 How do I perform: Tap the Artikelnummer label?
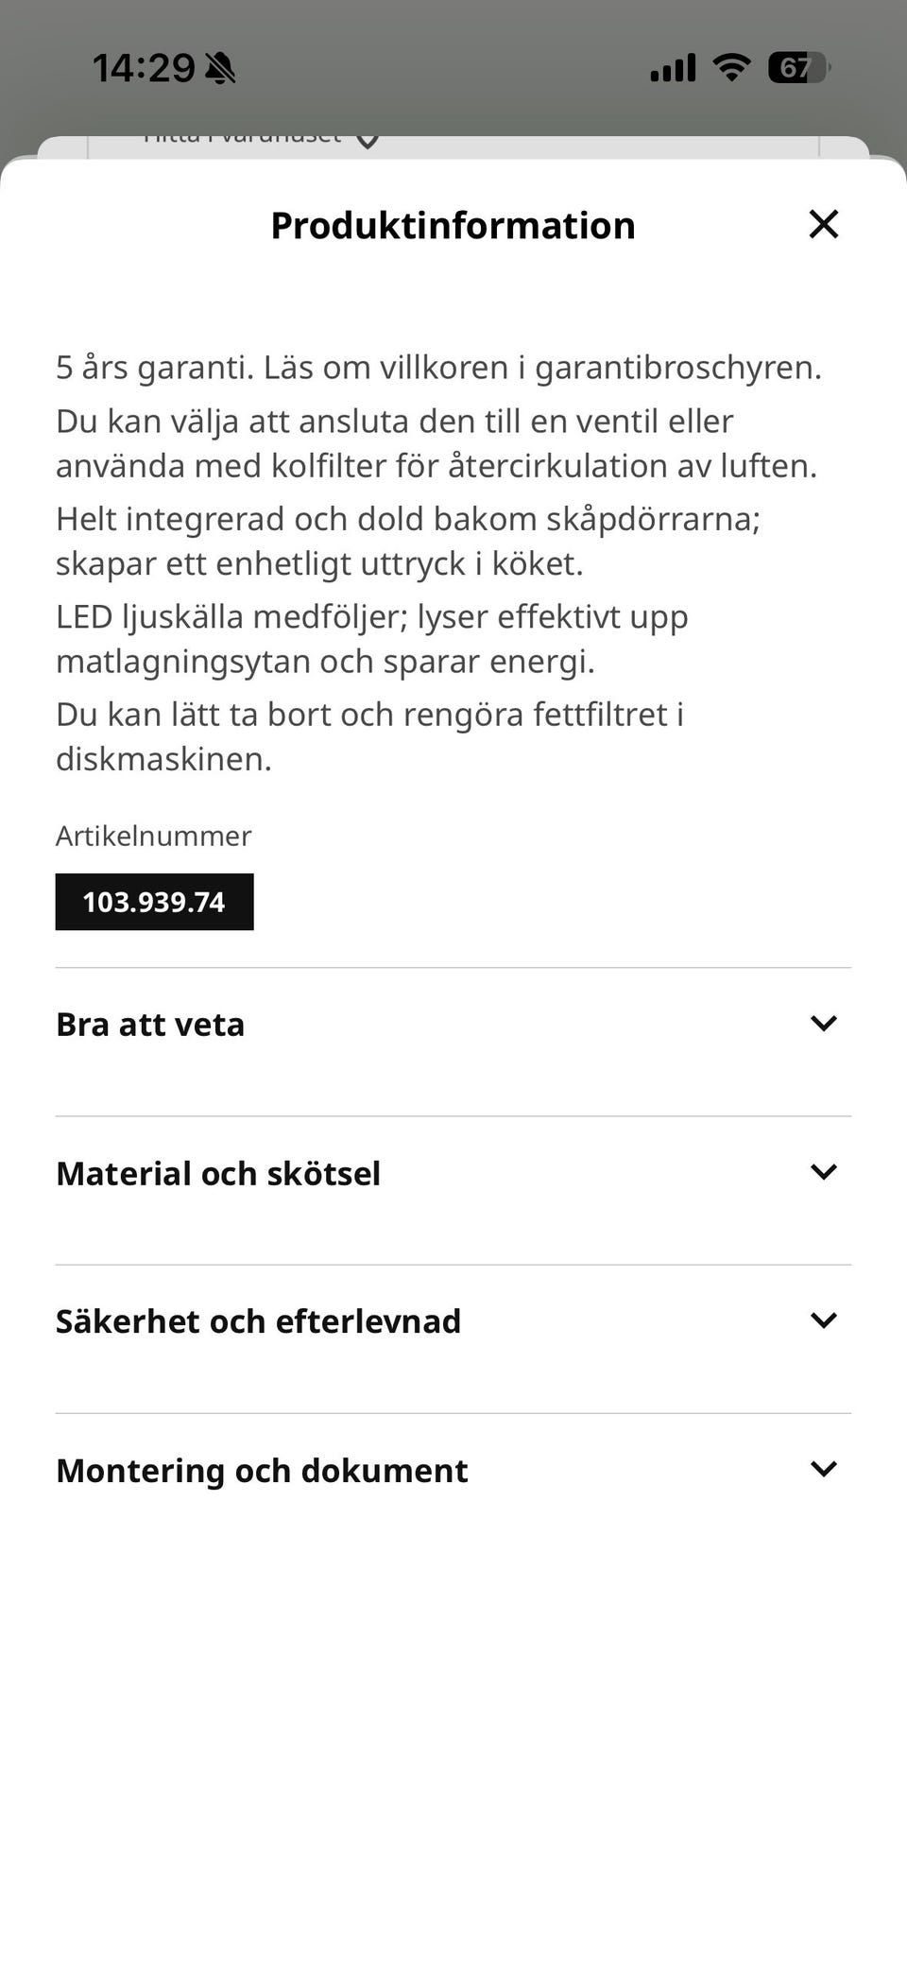pos(153,836)
